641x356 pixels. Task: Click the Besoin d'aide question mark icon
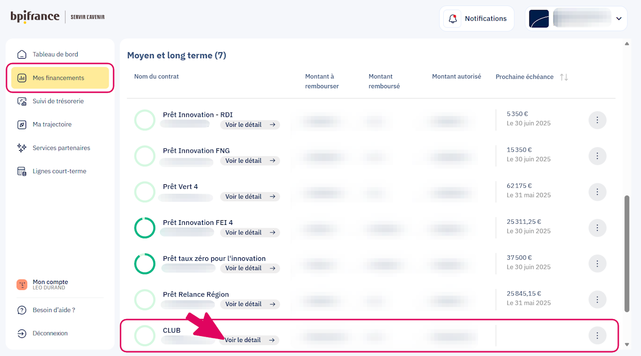(x=22, y=310)
